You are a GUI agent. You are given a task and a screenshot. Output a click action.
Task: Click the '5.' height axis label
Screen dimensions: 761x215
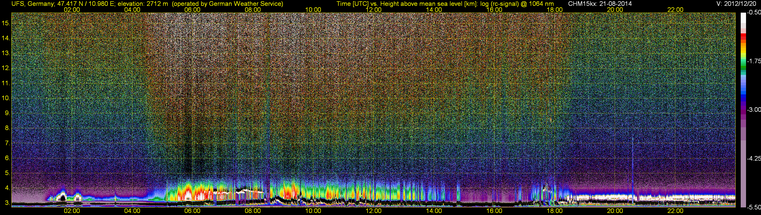[7, 173]
